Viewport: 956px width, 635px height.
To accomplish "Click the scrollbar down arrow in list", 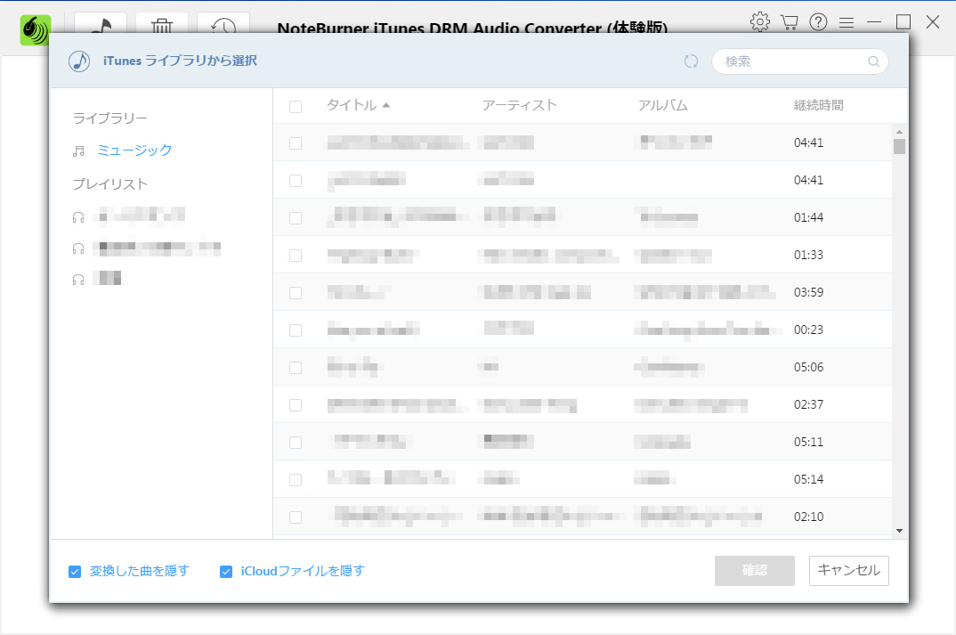I will click(x=899, y=530).
